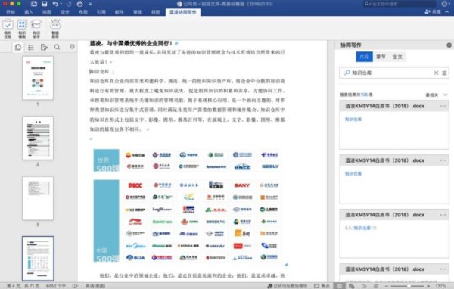Select the 章节 filter in collaboration panel
454x289 pixels.
tap(381, 57)
